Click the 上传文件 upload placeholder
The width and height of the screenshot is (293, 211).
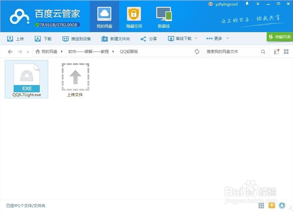[75, 77]
